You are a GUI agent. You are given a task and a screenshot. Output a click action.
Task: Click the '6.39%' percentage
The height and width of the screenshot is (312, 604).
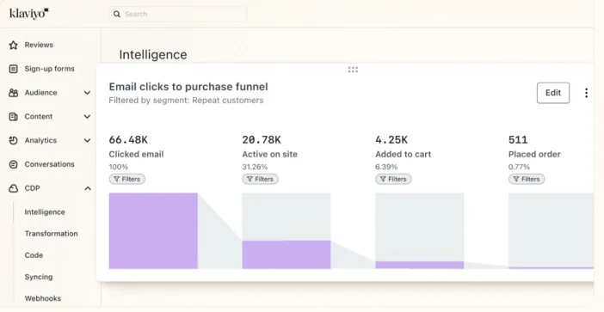[386, 167]
